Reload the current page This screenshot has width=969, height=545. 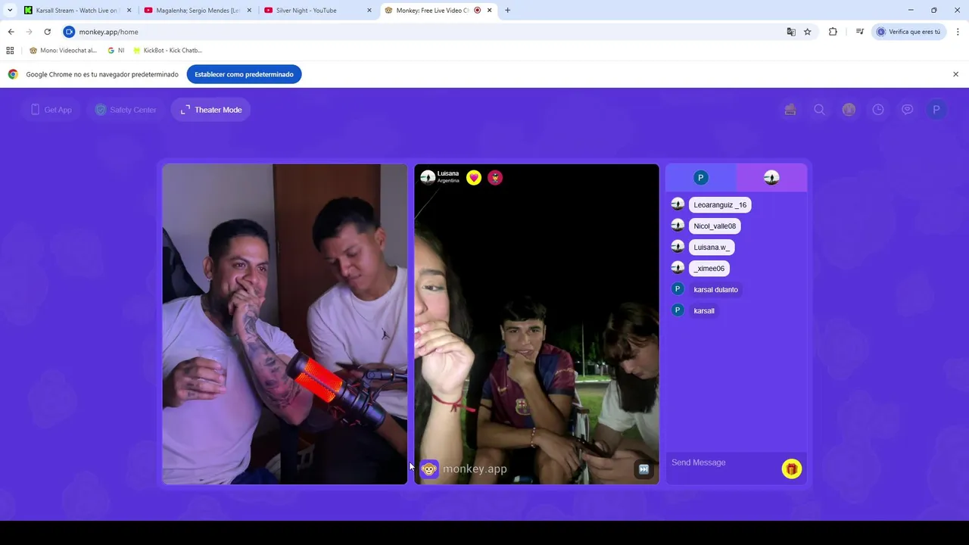tap(47, 32)
